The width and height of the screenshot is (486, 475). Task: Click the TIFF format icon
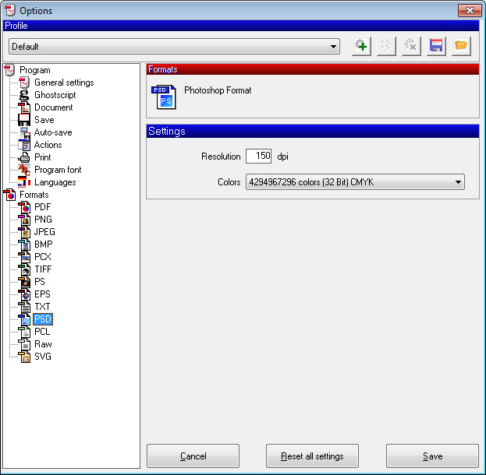coord(24,269)
